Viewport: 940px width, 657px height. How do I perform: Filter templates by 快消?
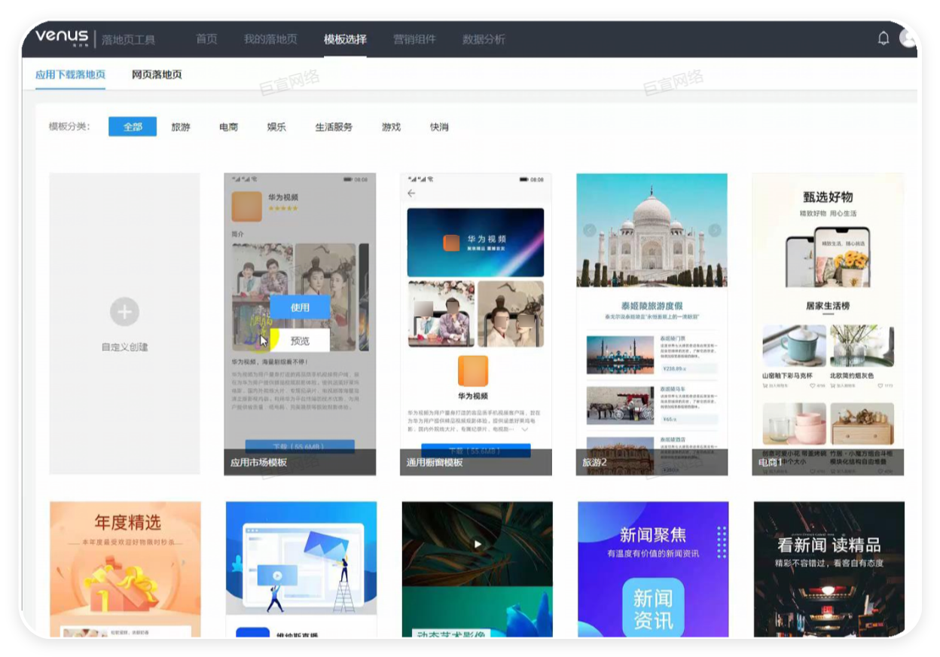coord(439,127)
